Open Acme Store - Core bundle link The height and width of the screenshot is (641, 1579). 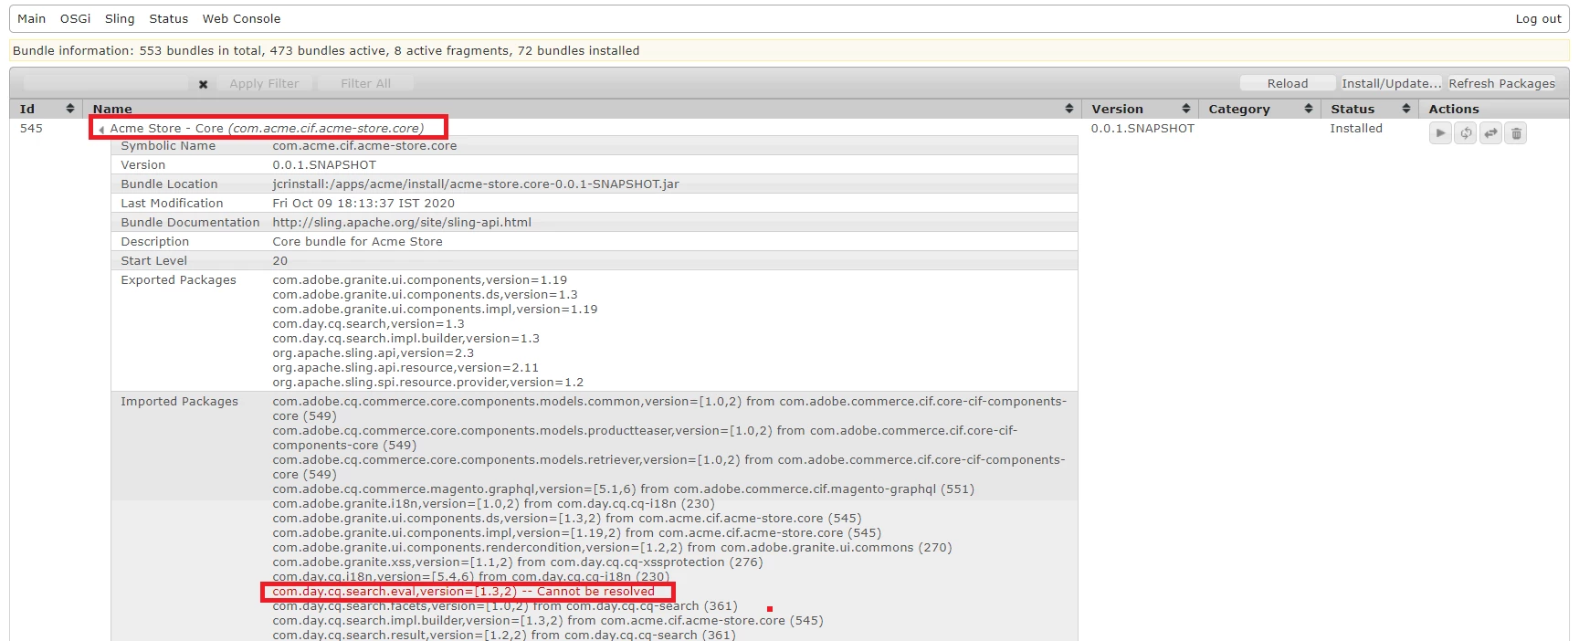point(267,129)
